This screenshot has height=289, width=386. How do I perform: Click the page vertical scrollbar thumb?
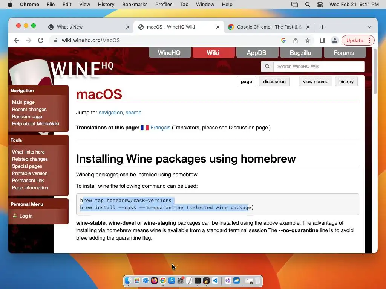click(x=375, y=71)
